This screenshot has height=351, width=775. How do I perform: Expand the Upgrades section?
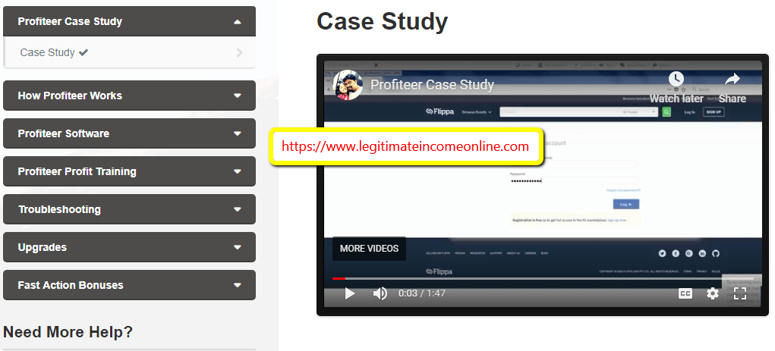point(130,247)
